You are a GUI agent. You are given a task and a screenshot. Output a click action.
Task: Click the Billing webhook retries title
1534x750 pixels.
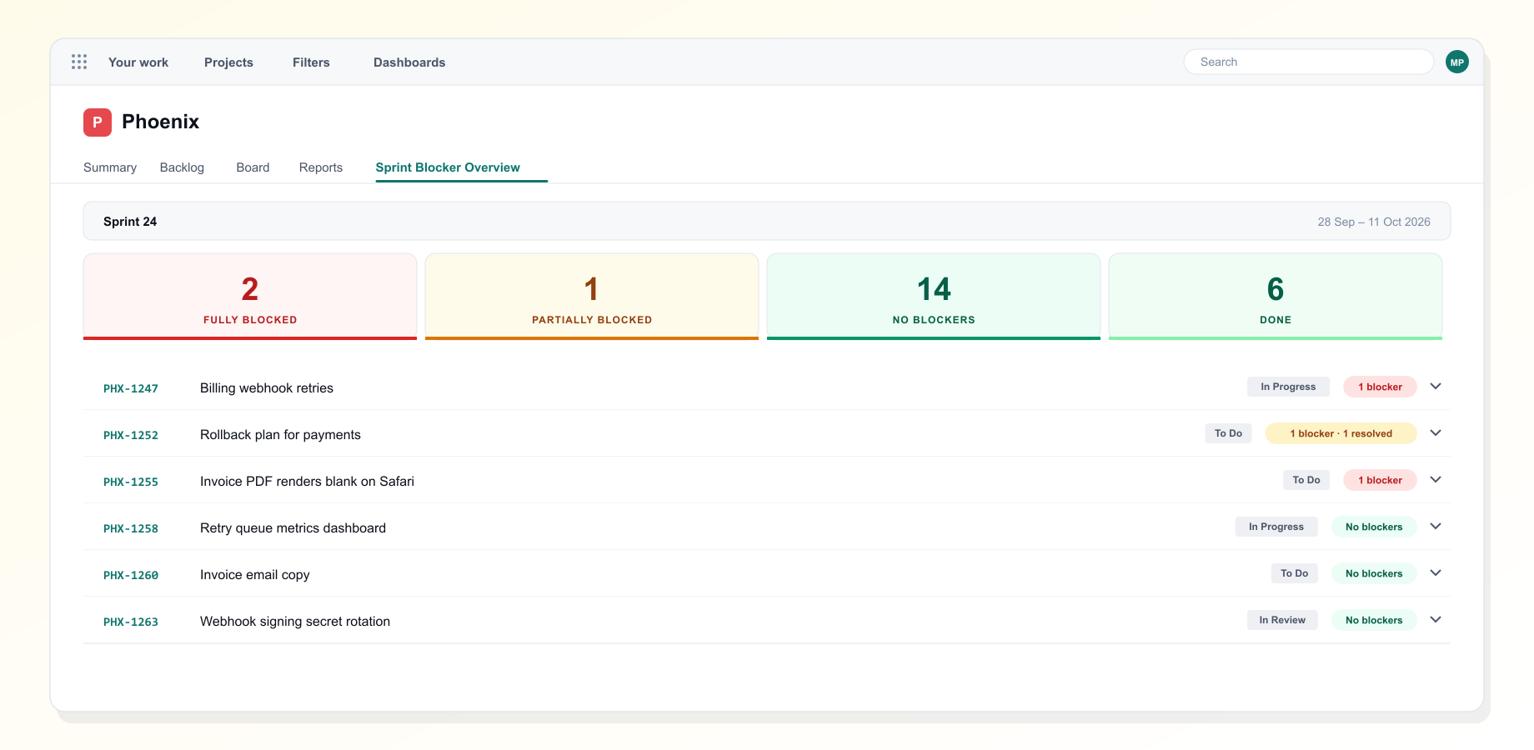click(267, 388)
